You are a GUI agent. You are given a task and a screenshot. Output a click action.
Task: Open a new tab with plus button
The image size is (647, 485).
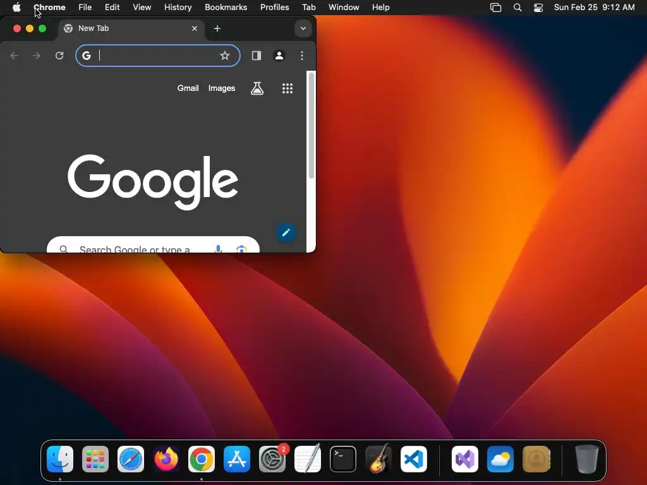217,28
